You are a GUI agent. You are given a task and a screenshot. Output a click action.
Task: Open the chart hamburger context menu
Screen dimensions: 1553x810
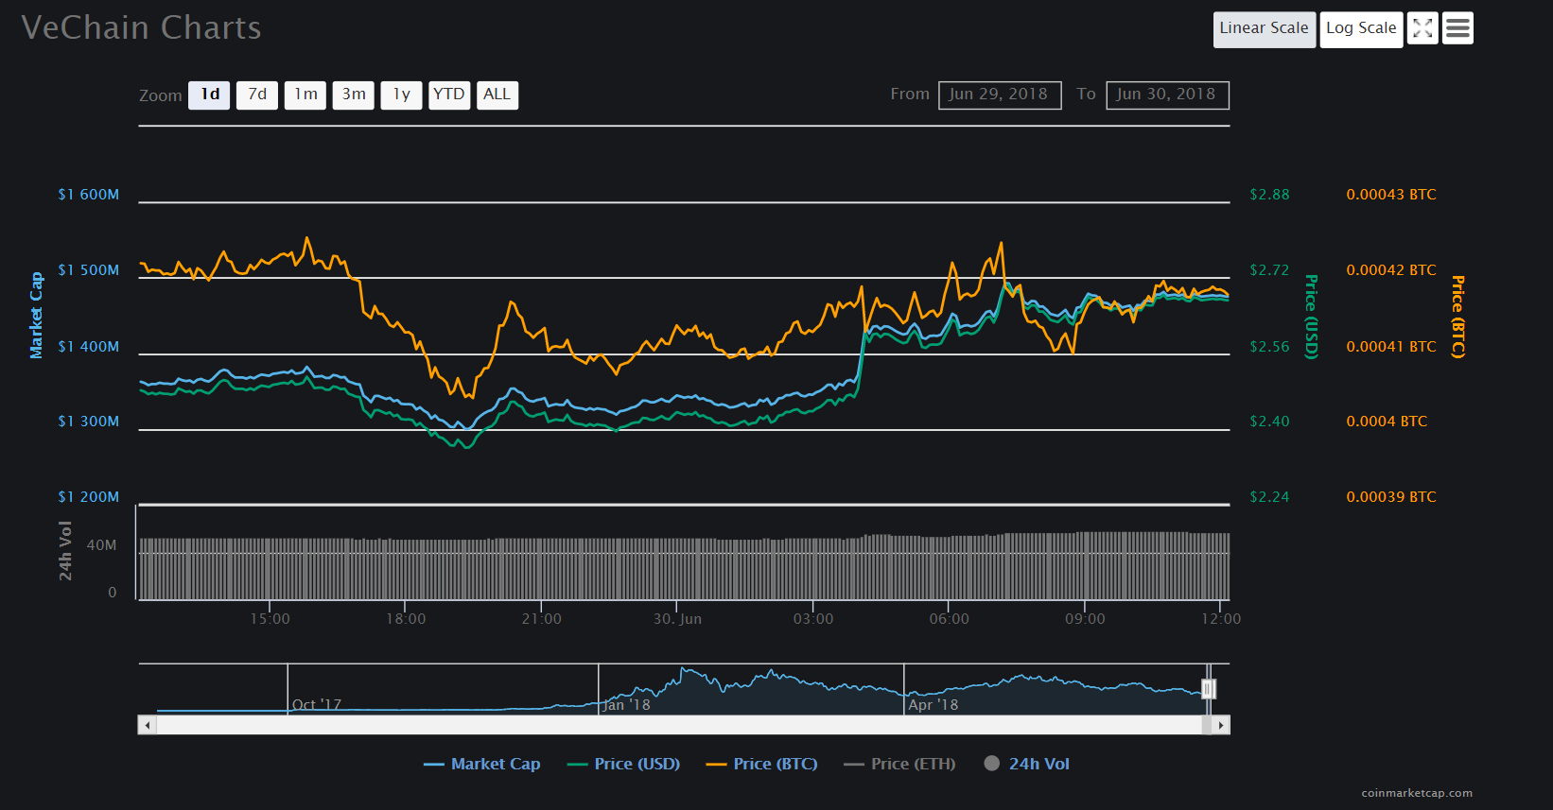(1457, 28)
